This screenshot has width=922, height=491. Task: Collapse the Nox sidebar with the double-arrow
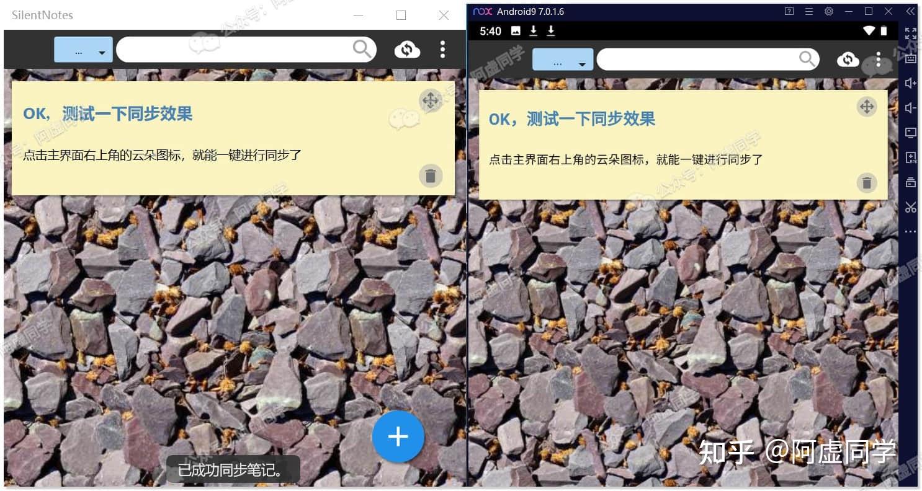tap(910, 11)
